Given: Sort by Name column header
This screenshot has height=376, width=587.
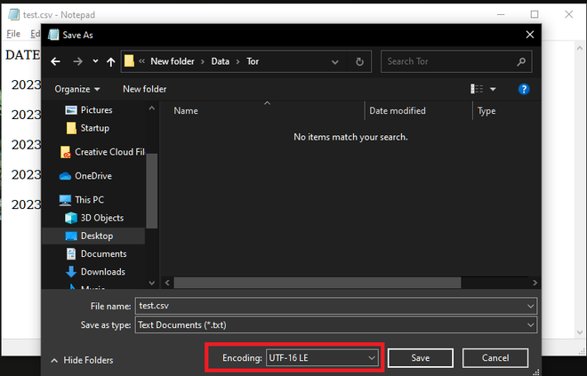Looking at the screenshot, I should [186, 111].
